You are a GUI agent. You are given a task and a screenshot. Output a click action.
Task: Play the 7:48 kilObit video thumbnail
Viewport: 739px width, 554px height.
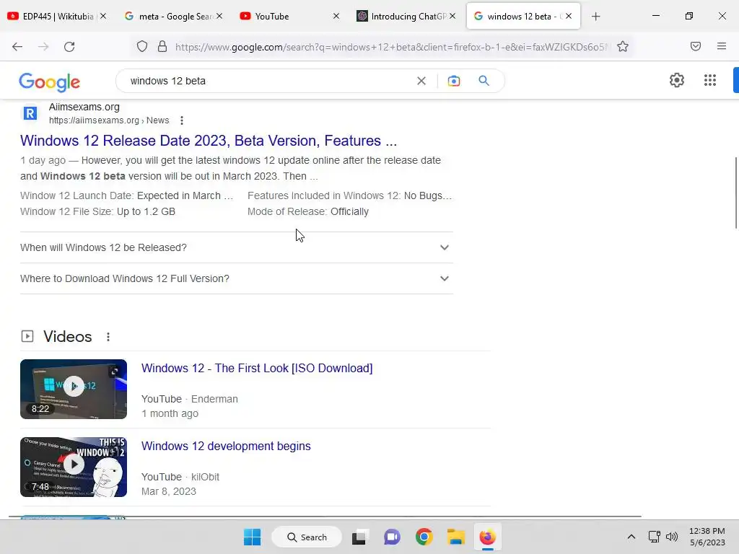click(74, 467)
